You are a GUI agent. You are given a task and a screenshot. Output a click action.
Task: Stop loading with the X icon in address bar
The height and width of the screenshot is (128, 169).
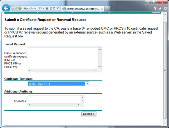57,8
